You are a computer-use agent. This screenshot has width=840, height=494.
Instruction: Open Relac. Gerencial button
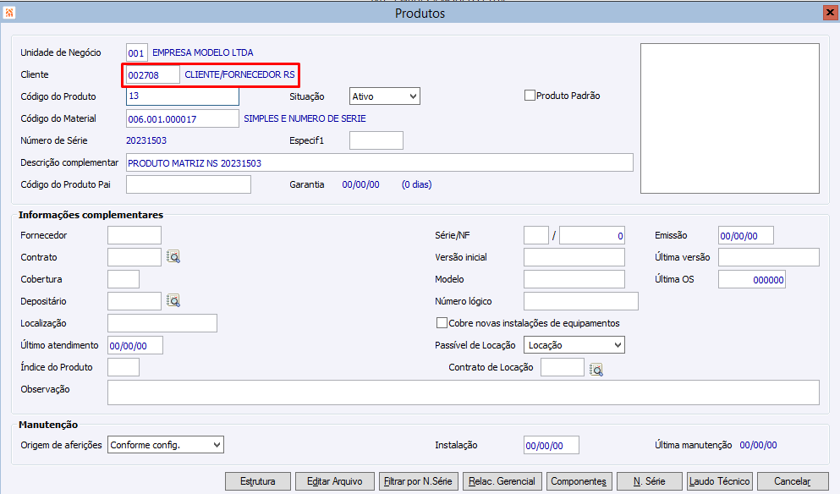click(x=502, y=481)
